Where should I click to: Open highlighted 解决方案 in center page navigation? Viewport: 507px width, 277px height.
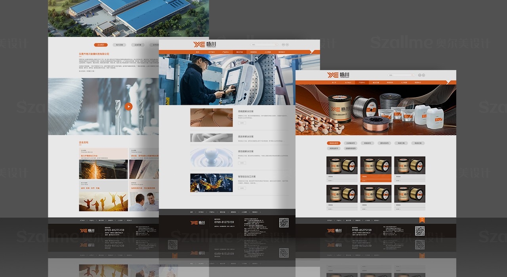239,52
